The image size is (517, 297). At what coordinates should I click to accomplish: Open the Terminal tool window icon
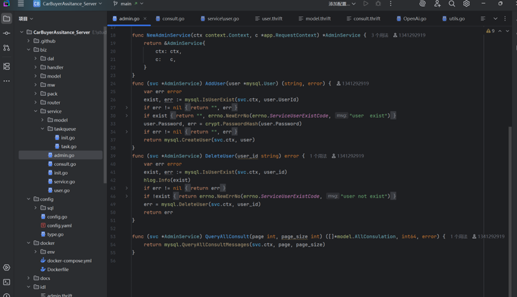(6, 282)
